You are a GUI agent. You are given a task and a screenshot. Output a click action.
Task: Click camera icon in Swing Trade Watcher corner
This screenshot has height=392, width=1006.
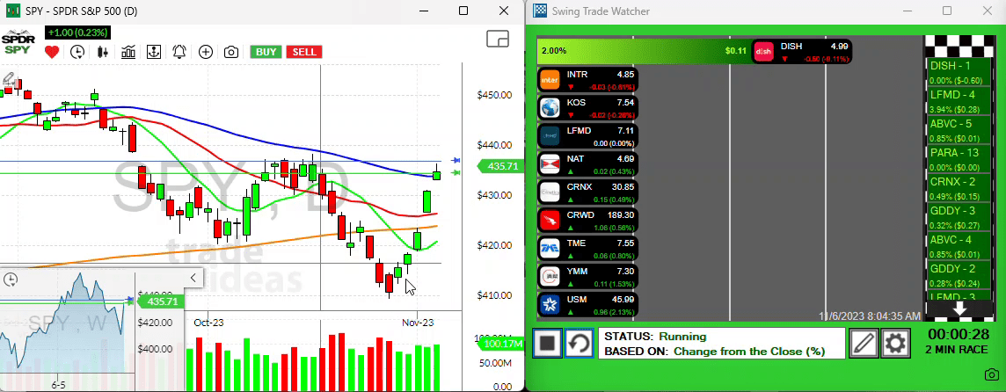(991, 374)
